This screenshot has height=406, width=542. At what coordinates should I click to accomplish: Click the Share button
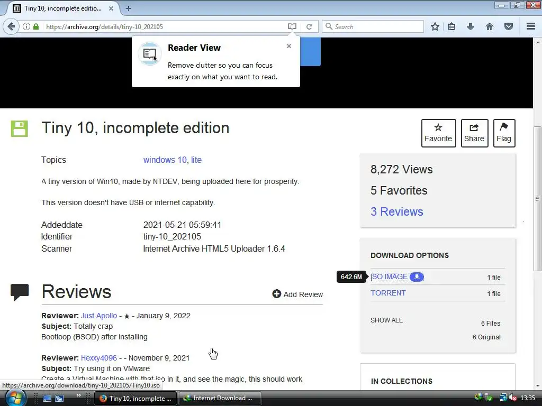(x=474, y=133)
